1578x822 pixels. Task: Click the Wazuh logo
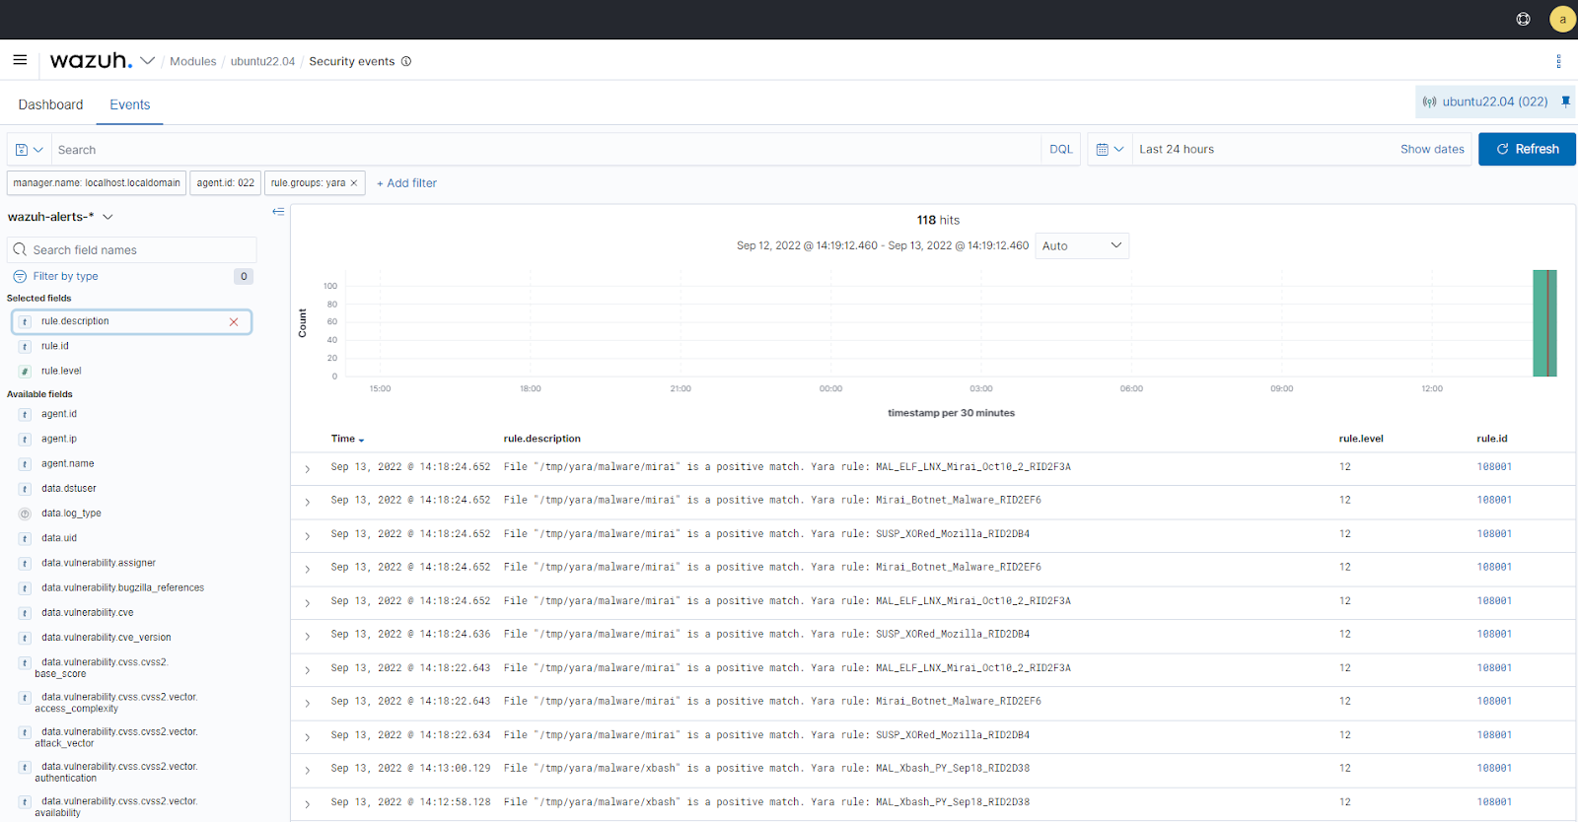tap(91, 60)
